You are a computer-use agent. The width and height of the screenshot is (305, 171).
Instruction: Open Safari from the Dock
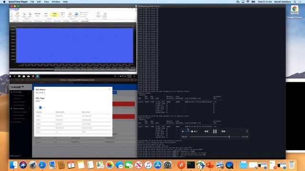point(42,165)
